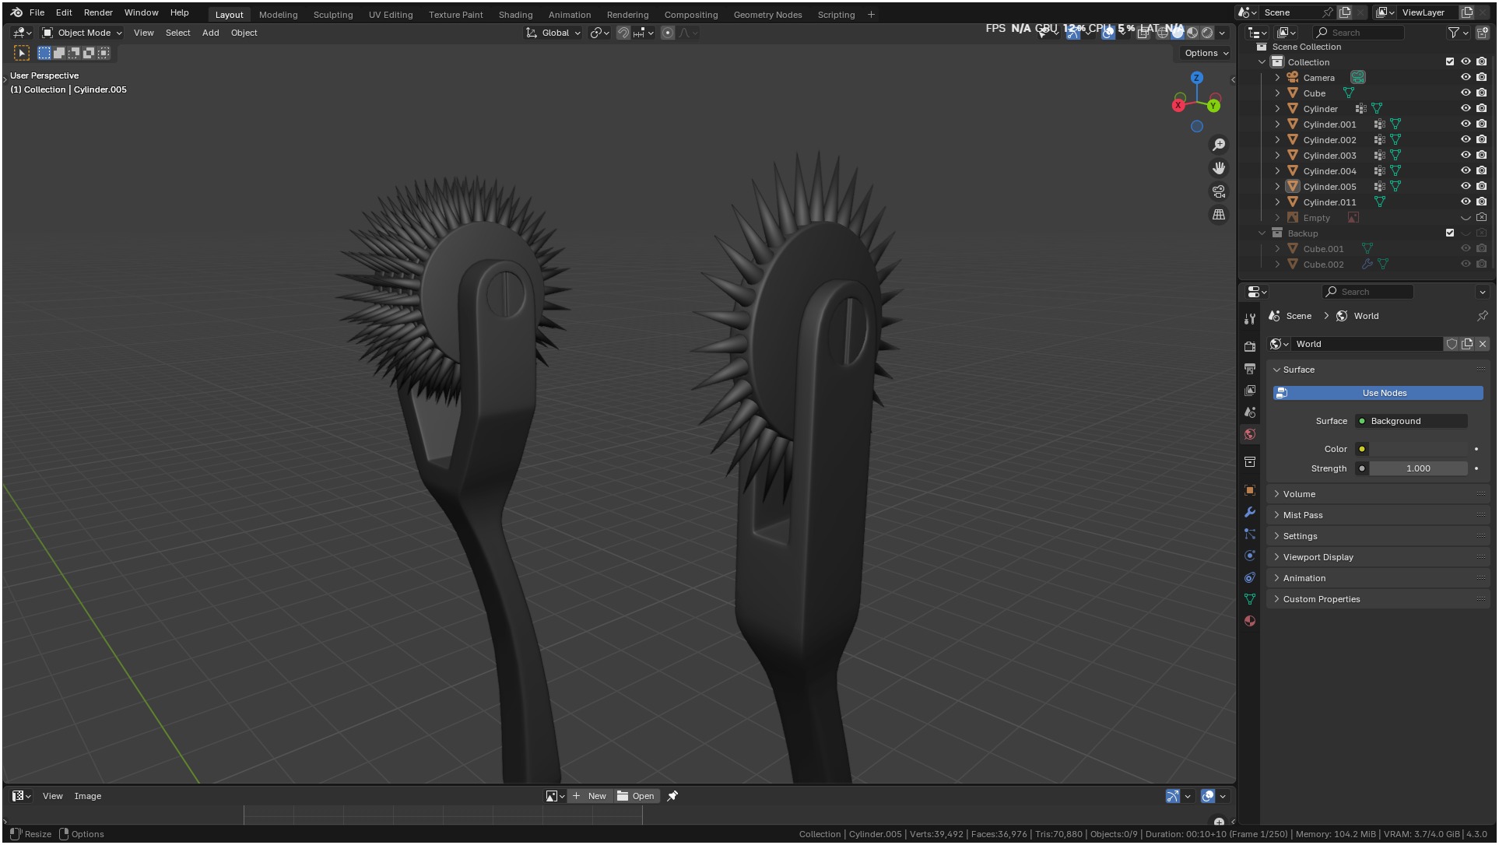Viewport: 1499px width, 845px height.
Task: Toggle camera view gizmo icon
Action: [x=1219, y=191]
